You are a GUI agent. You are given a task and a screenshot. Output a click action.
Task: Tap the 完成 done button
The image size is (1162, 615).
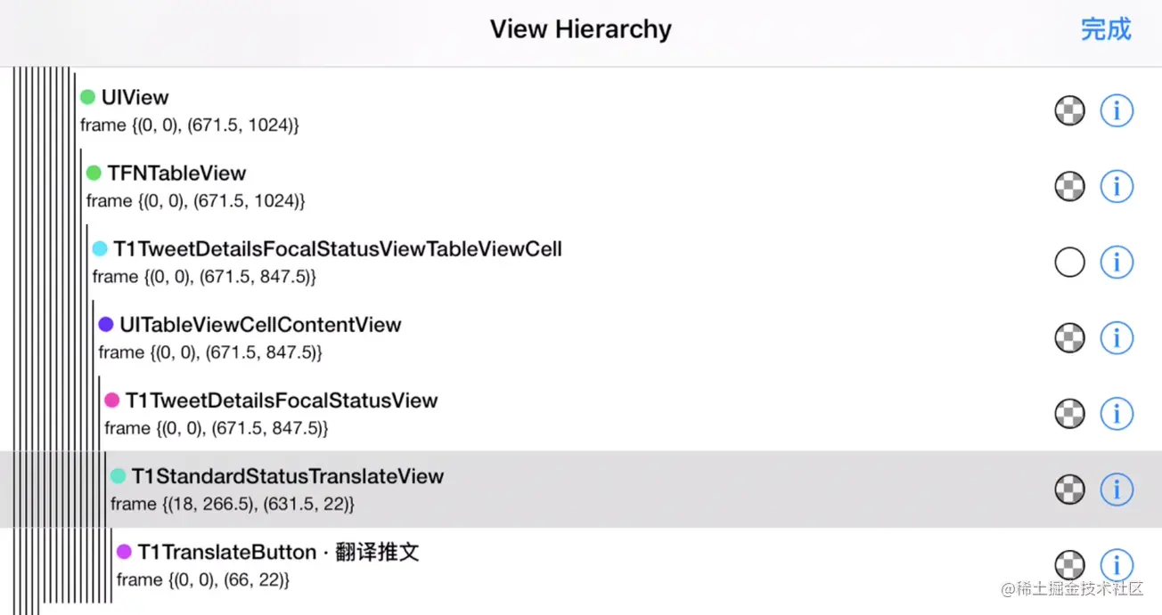pos(1106,28)
